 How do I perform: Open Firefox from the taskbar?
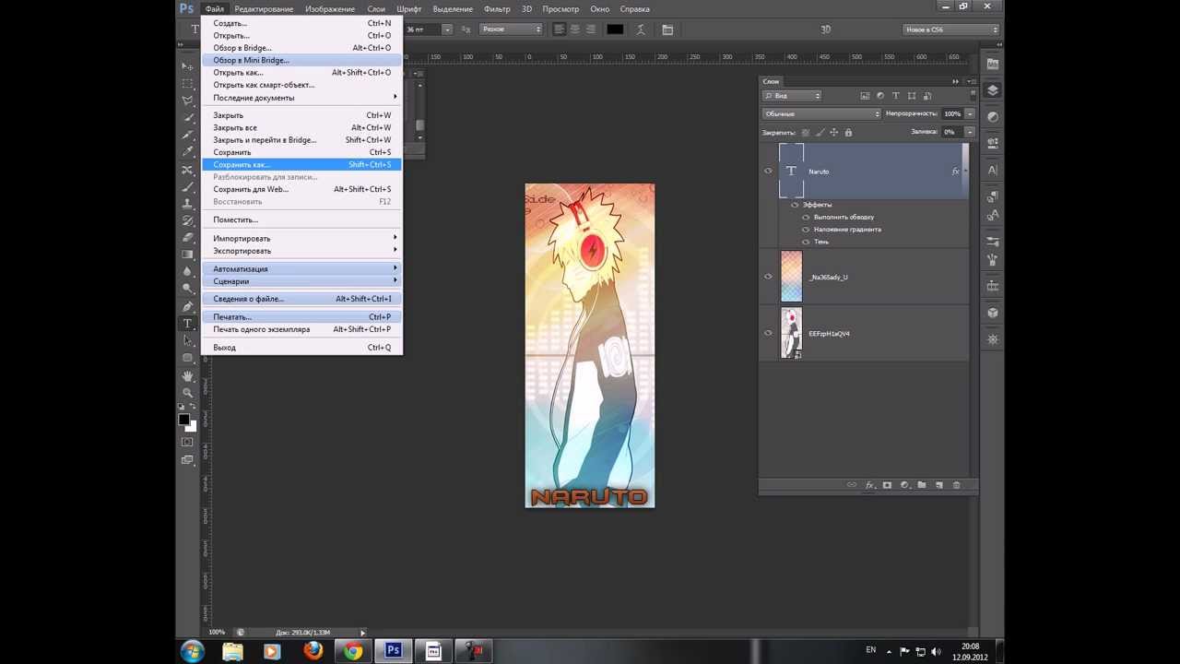pyautogui.click(x=313, y=650)
